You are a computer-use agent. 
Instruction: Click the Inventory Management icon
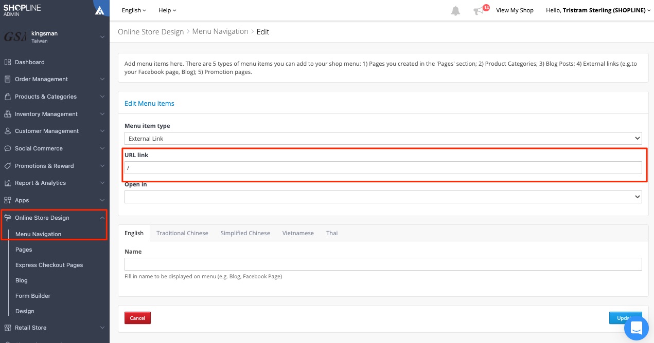point(8,114)
